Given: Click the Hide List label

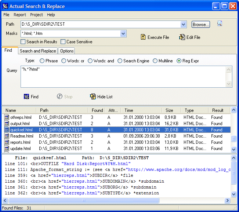Looking at the screenshot, I should pos(105,97).
